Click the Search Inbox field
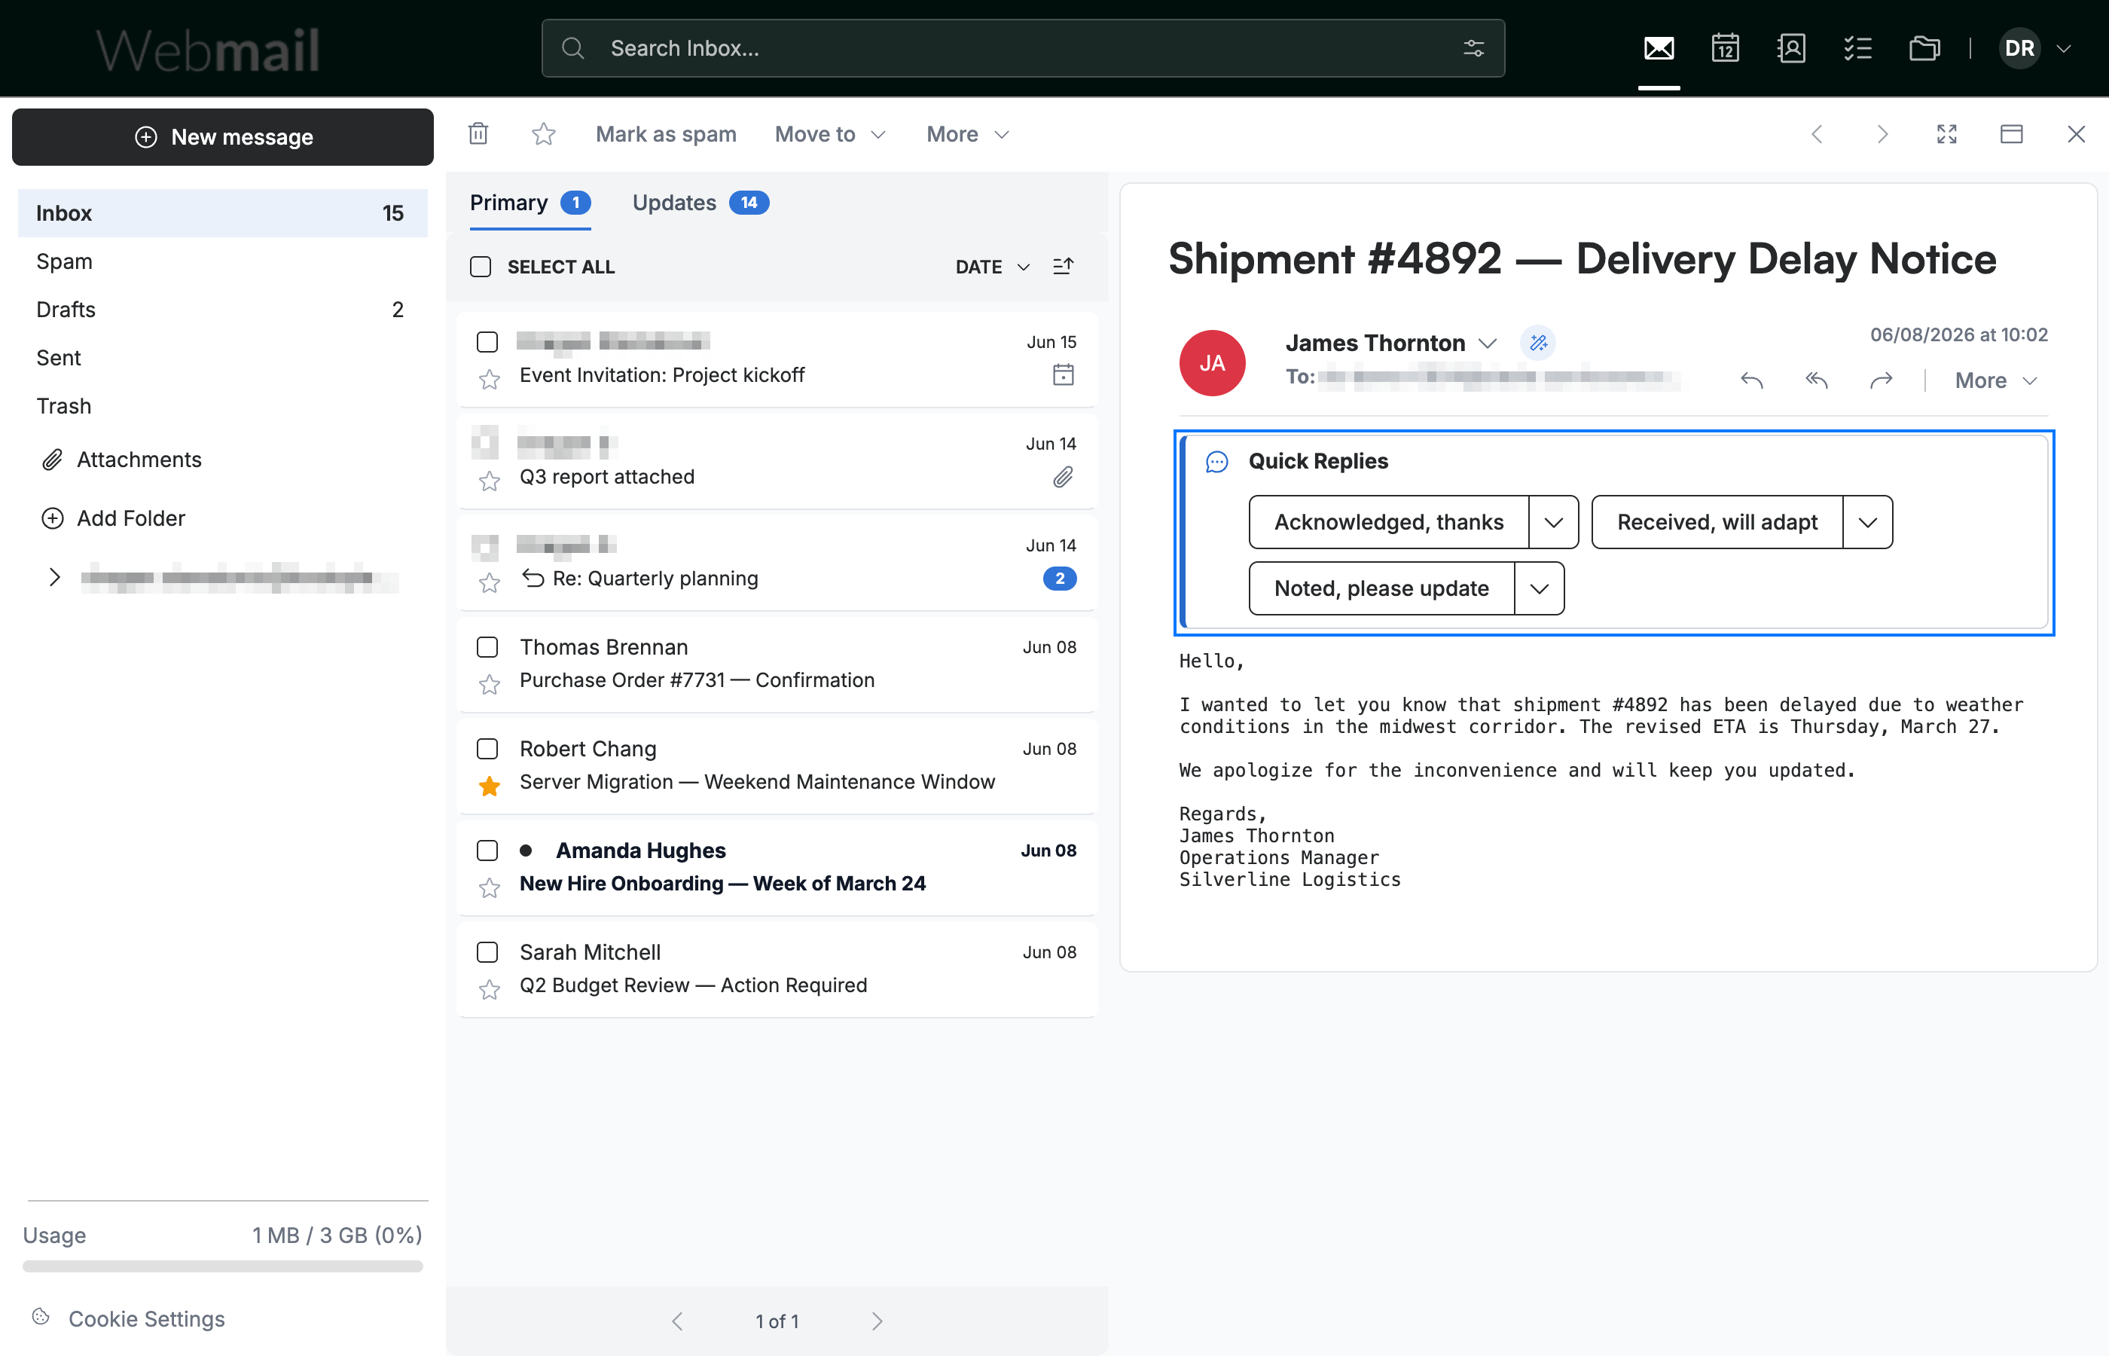This screenshot has width=2109, height=1356. point(1023,48)
